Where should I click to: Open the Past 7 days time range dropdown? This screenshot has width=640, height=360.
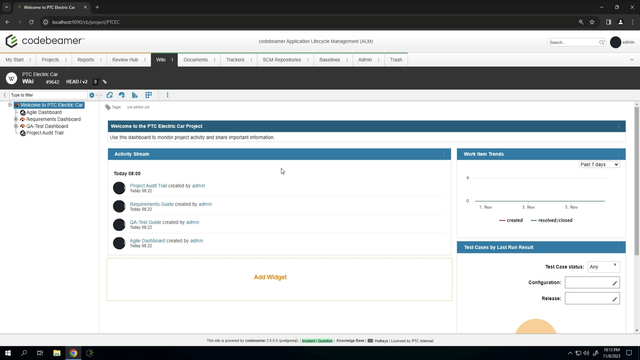coord(599,164)
